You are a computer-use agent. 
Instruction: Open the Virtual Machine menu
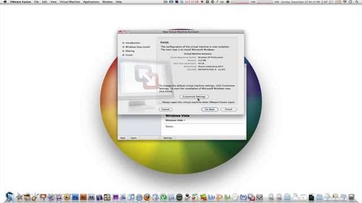click(x=70, y=2)
